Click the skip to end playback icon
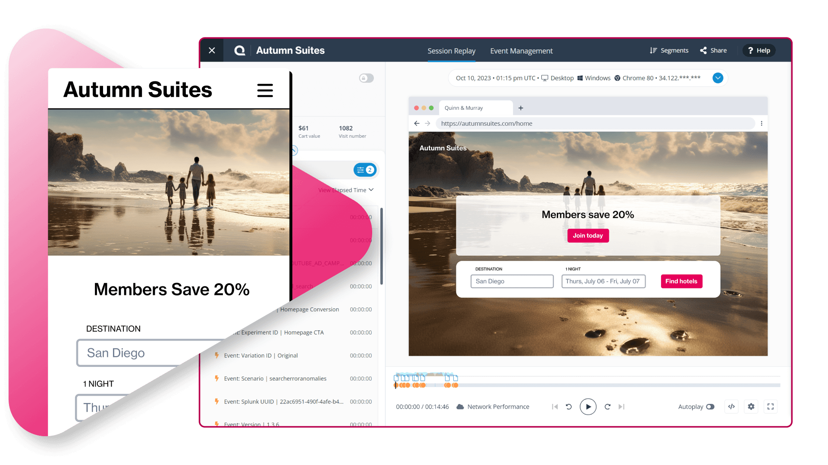The width and height of the screenshot is (828, 465). pos(622,406)
